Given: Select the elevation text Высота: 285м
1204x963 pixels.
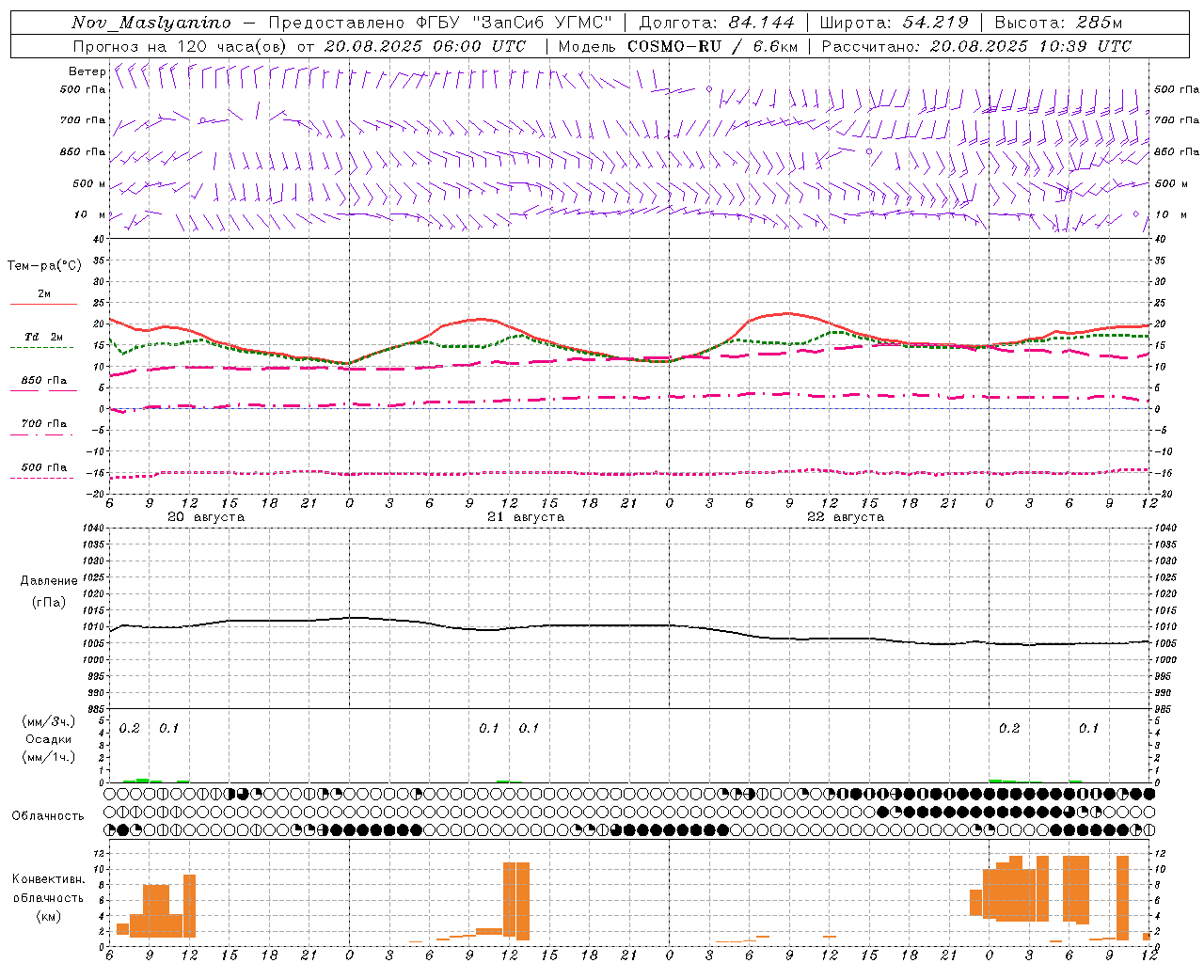Looking at the screenshot, I should (1058, 23).
